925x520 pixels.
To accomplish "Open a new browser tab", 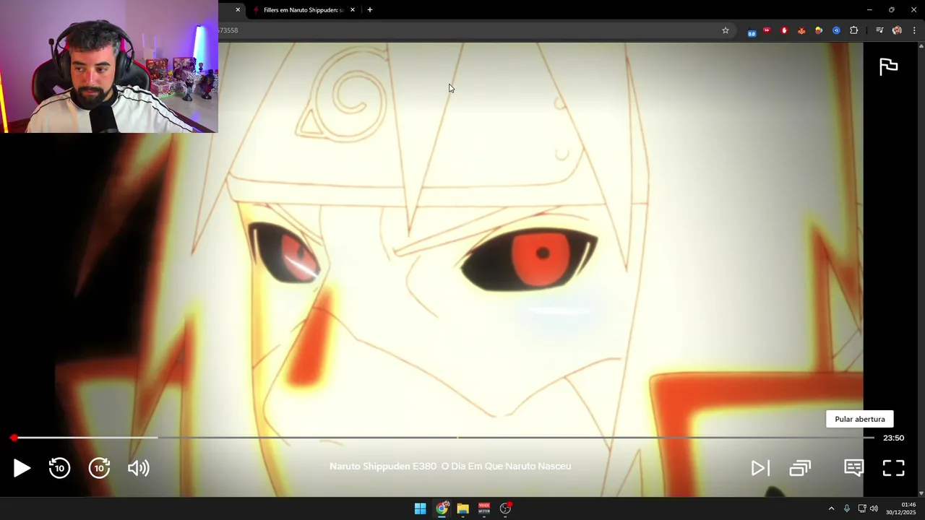I will [370, 10].
